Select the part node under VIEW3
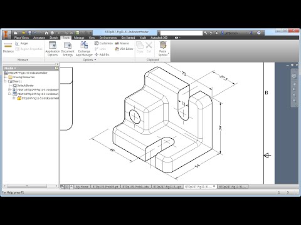The image size is (301, 225). pyautogui.click(x=38, y=98)
